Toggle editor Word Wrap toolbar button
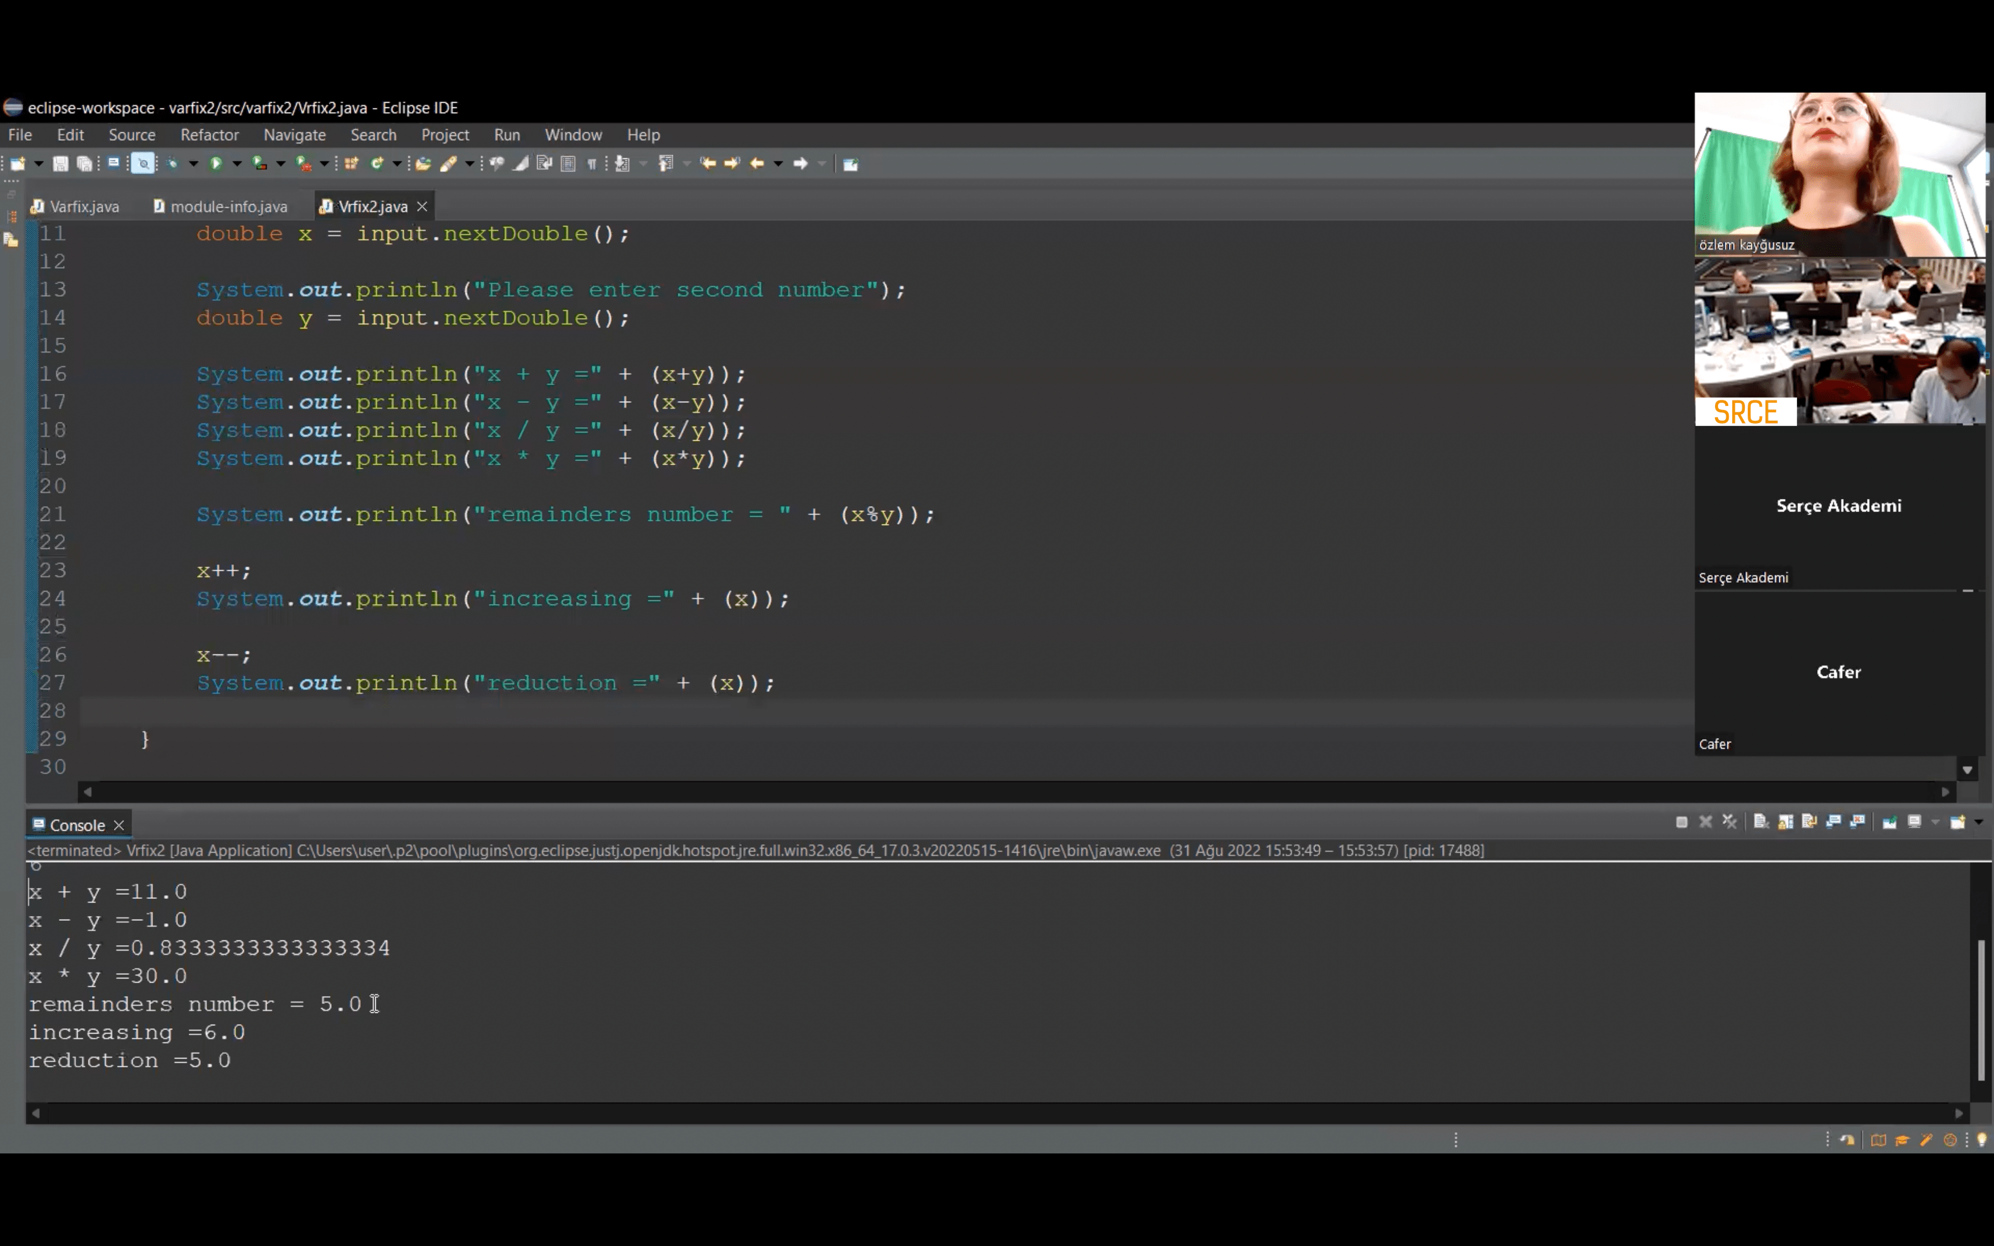The image size is (1994, 1246). pyautogui.click(x=544, y=163)
